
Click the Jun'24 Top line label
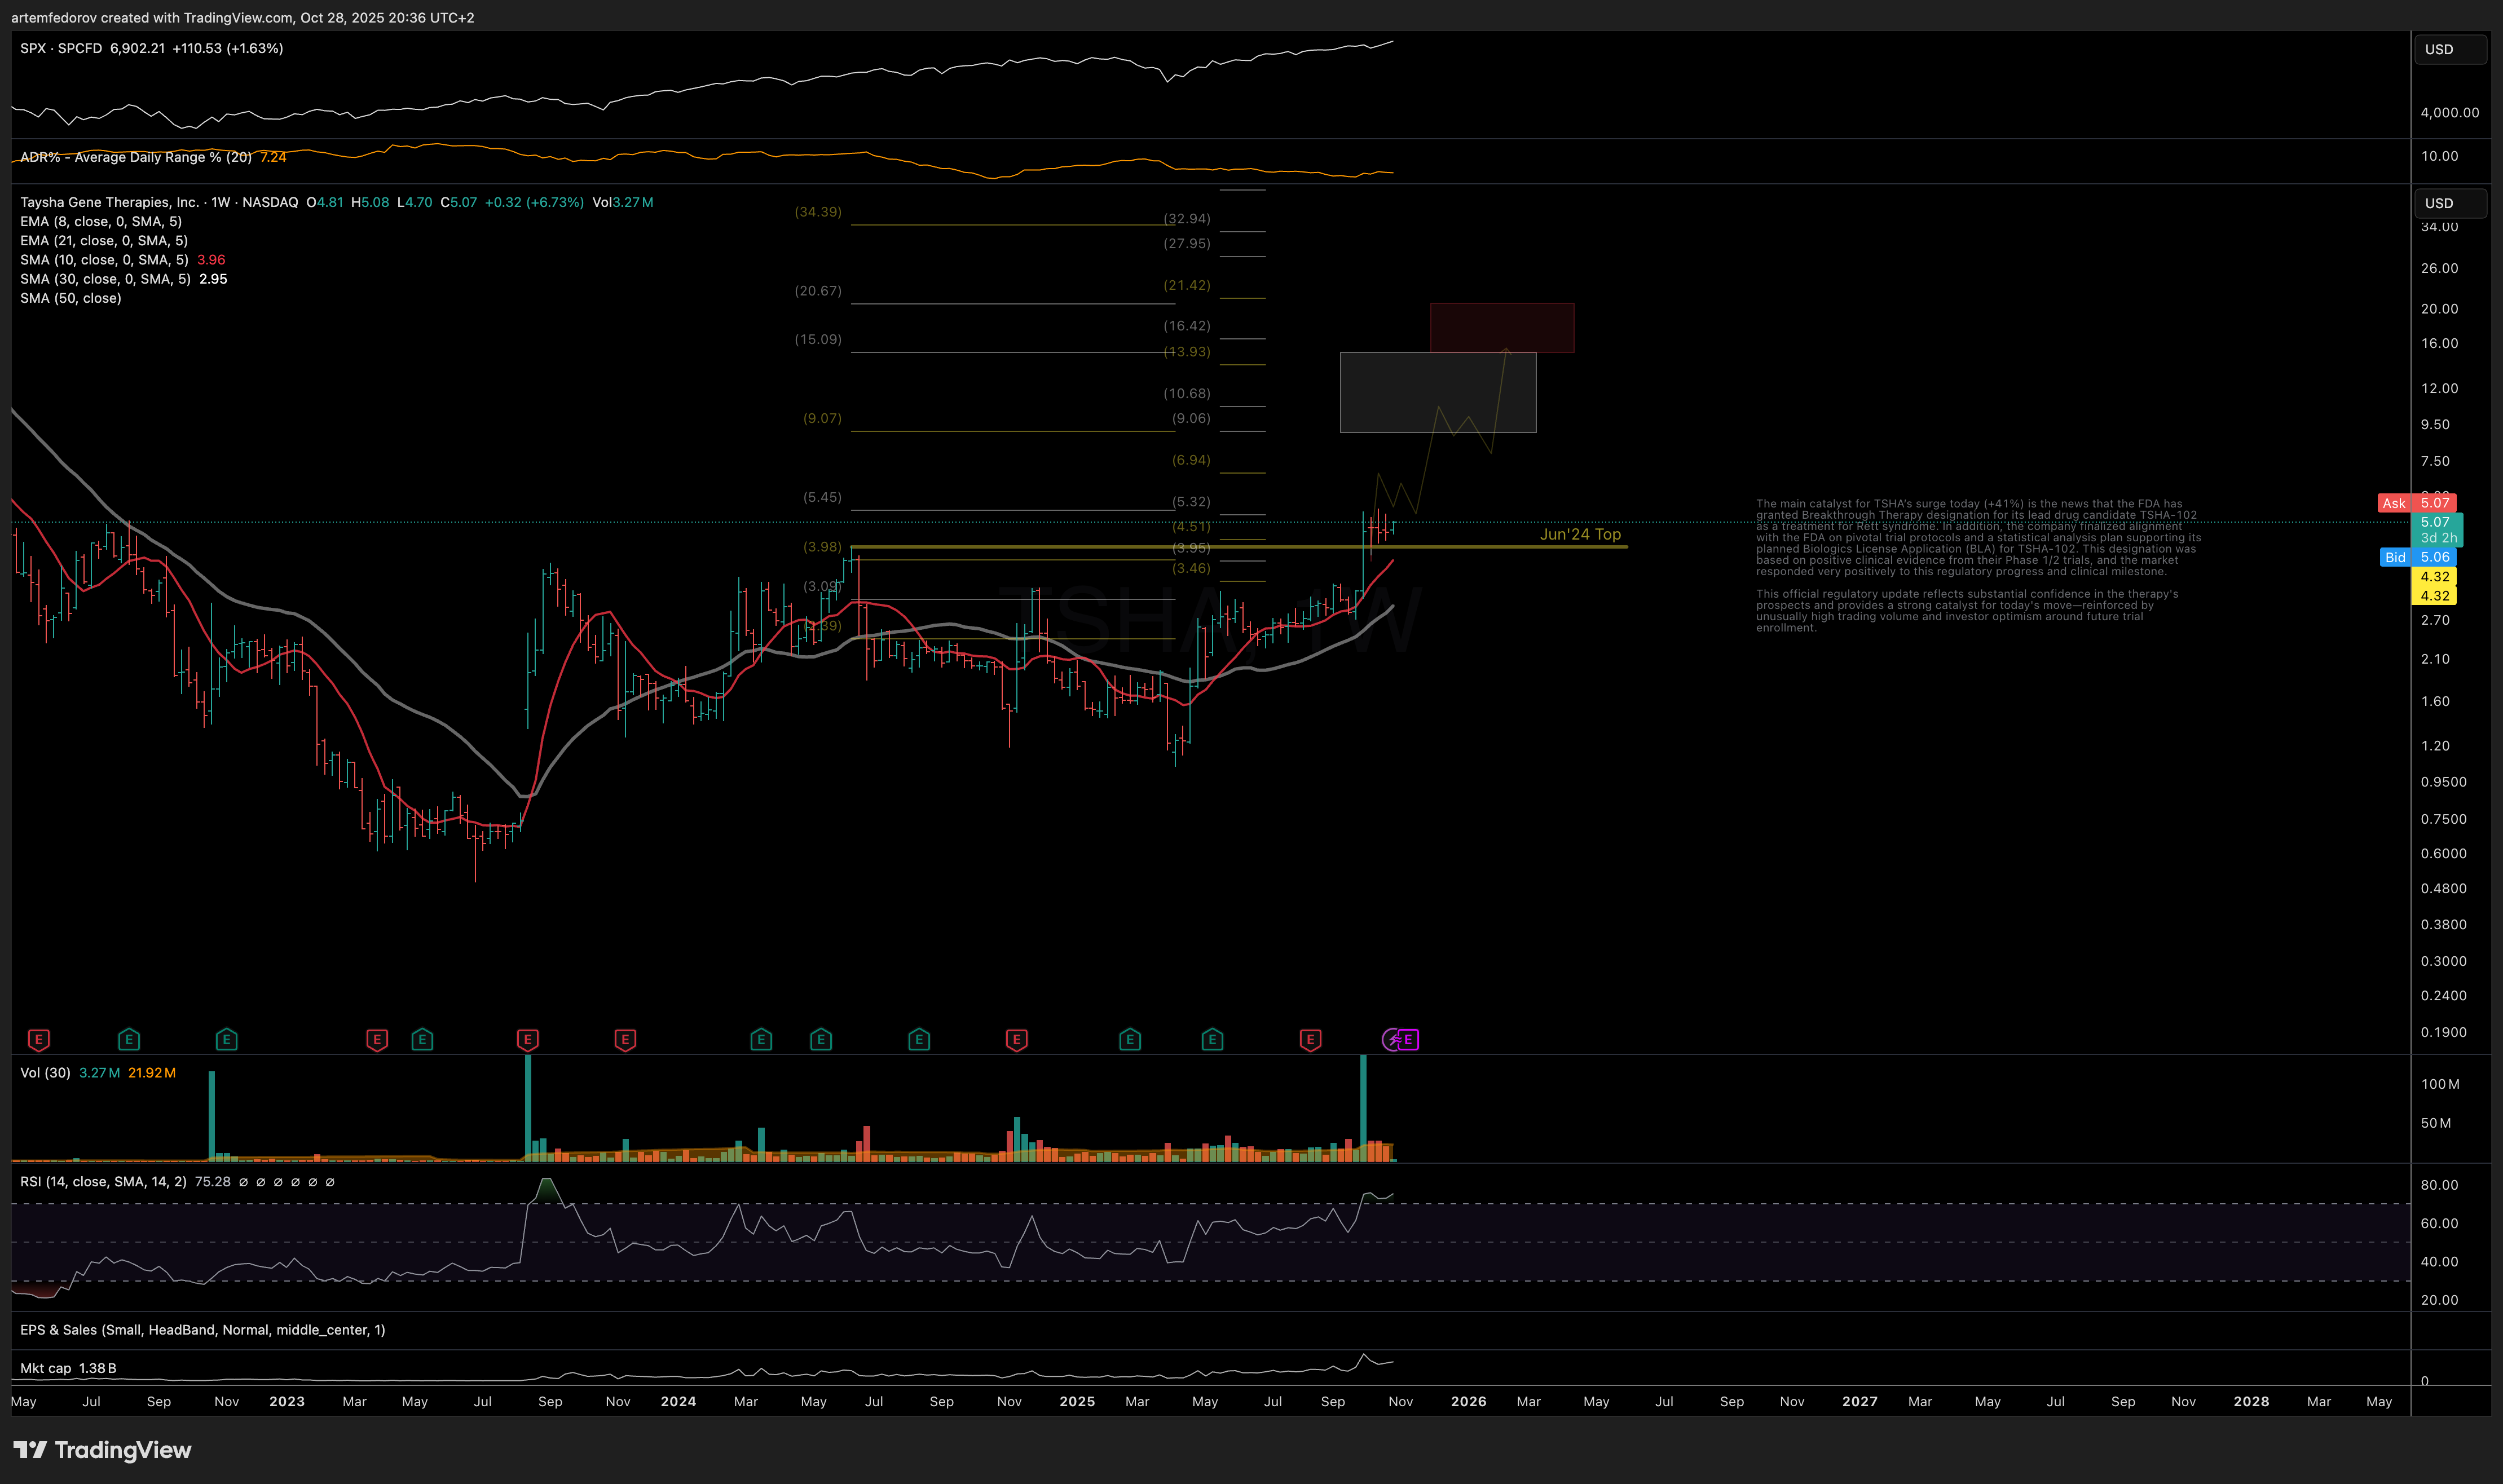pyautogui.click(x=1580, y=534)
